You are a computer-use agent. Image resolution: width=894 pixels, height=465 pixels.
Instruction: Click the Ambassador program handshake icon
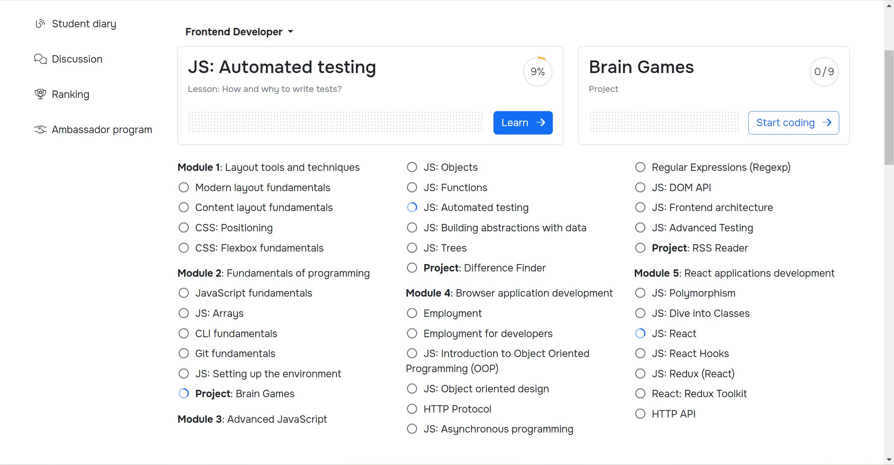coord(40,129)
